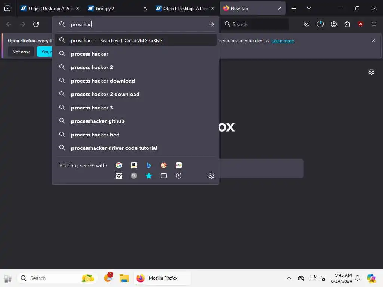Screen dimensions: 383x287
Task: Click Not now on the notification bar
Action: [x=21, y=52]
